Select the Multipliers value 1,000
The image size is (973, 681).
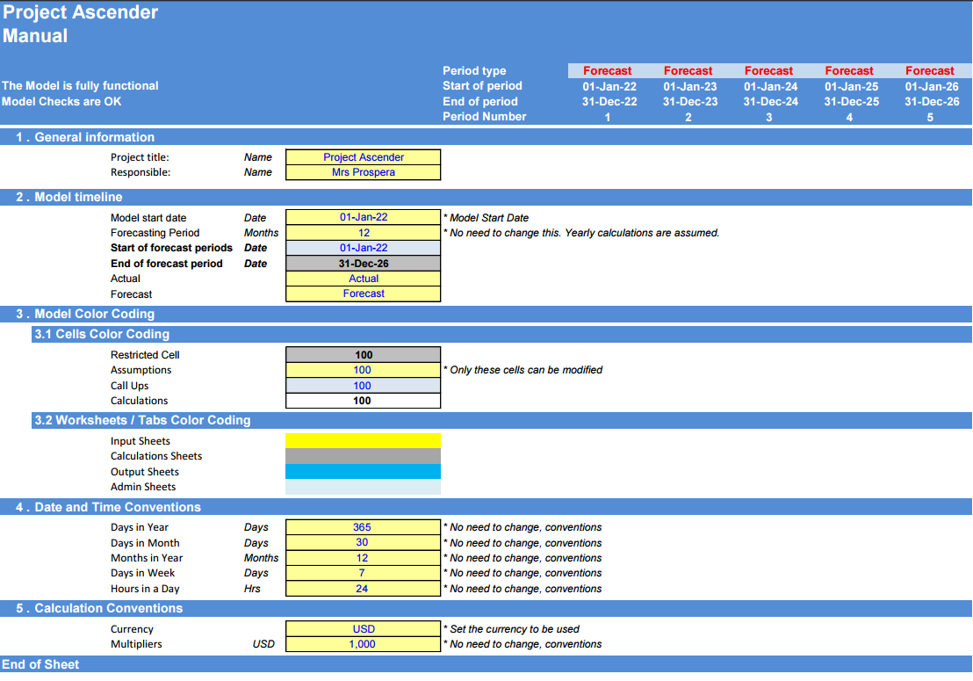click(x=363, y=644)
